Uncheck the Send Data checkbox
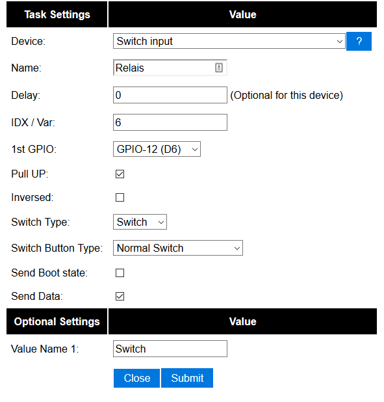This screenshot has height=402, width=384. pyautogui.click(x=120, y=296)
